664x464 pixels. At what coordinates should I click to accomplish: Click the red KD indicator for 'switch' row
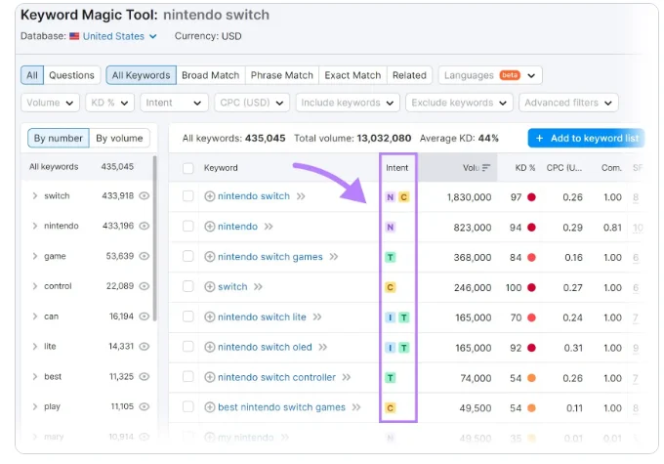531,287
